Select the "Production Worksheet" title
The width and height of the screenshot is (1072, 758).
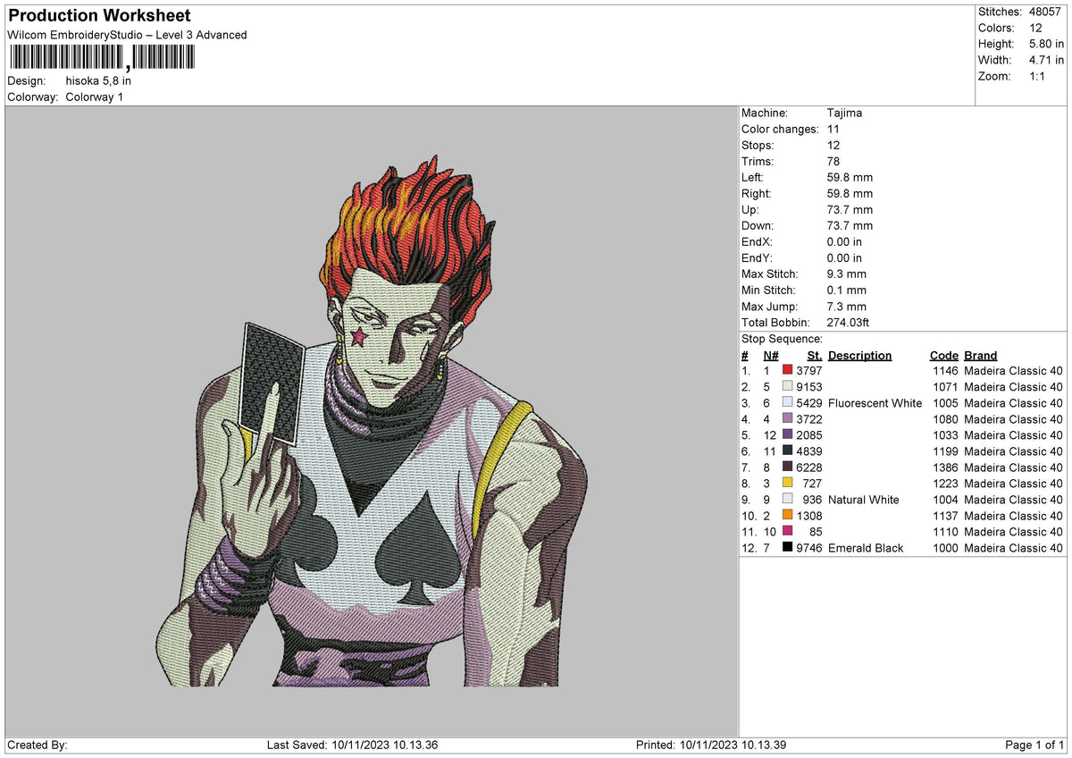[99, 16]
